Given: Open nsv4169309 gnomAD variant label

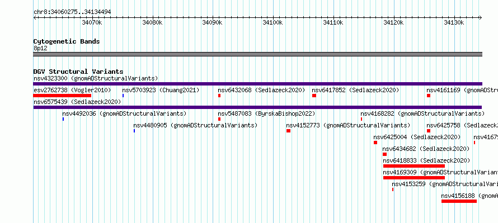Looking at the screenshot, I should coord(440,172).
